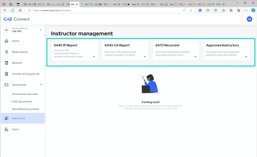This screenshot has height=157, width=257.
Task: Click the Users icon in sidebar
Action: click(6, 129)
